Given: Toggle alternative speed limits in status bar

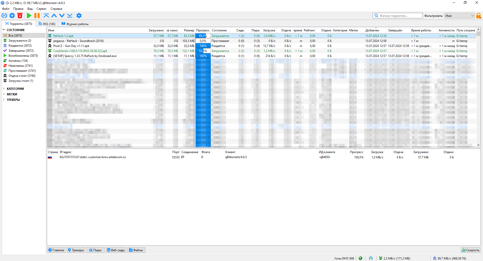Looking at the screenshot, I should 371,258.
